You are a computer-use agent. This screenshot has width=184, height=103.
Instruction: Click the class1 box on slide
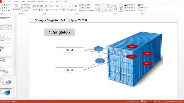click(x=70, y=50)
